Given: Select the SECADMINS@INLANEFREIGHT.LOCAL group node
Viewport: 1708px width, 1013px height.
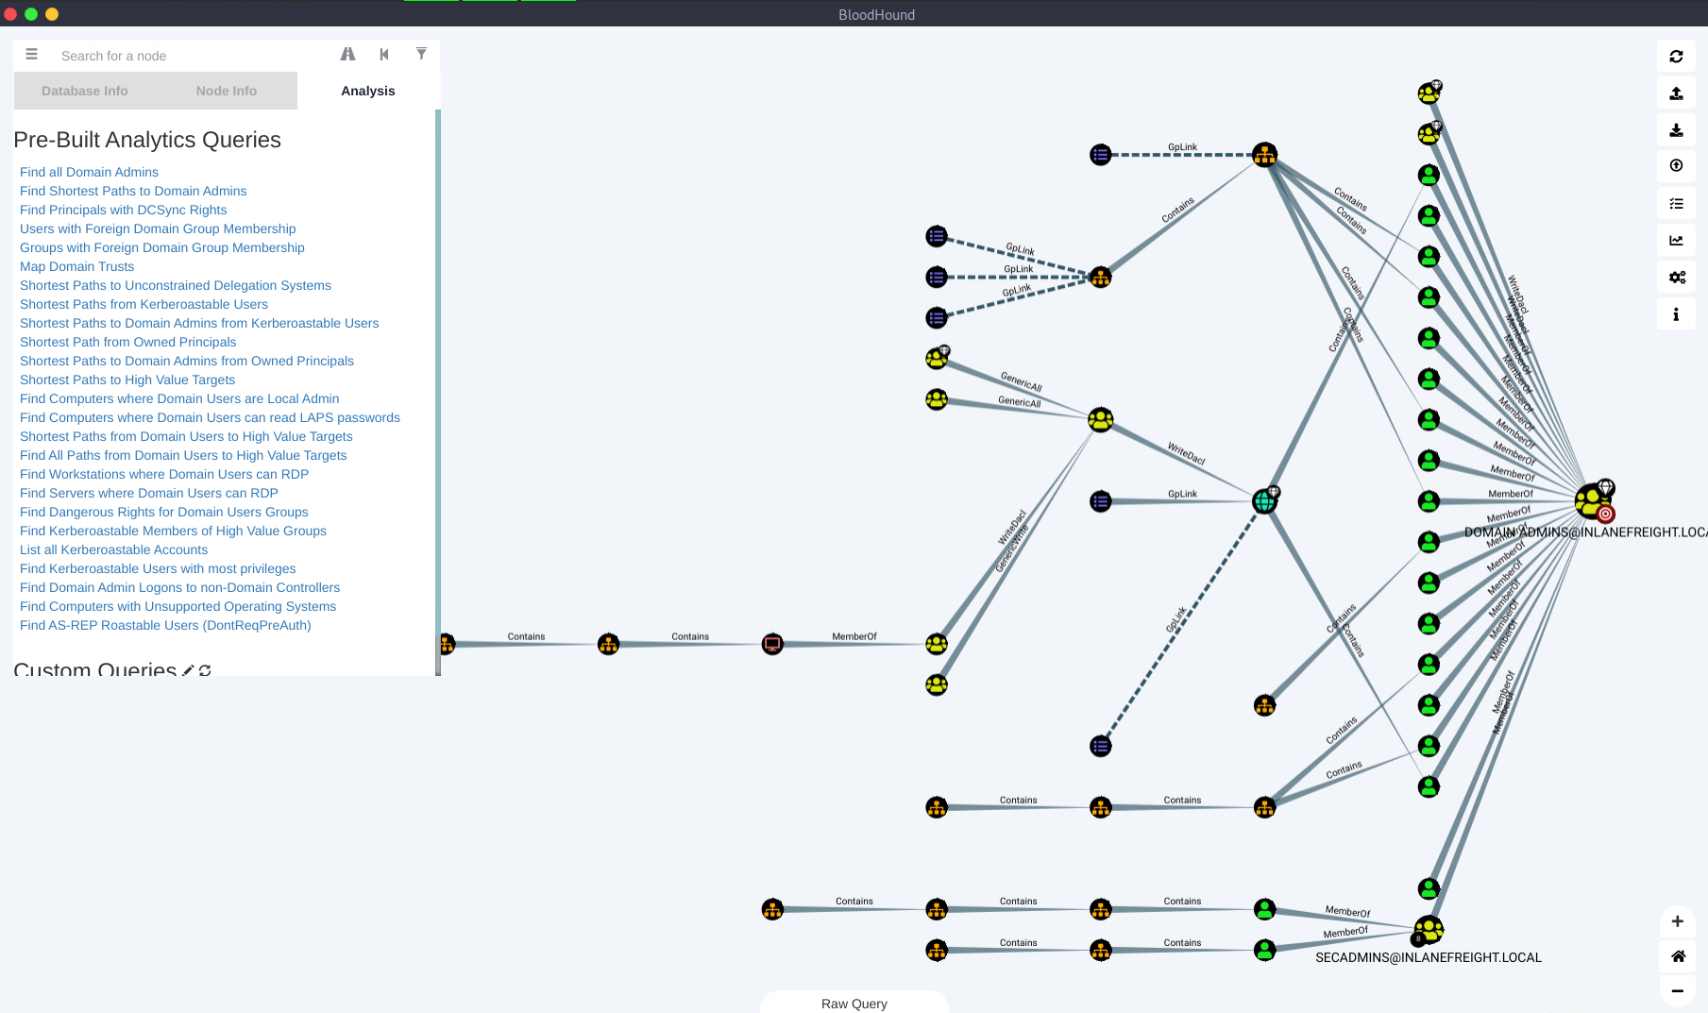Looking at the screenshot, I should pos(1429,929).
